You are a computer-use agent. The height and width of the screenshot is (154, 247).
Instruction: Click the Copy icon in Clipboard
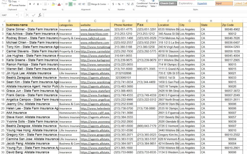[10, 1]
